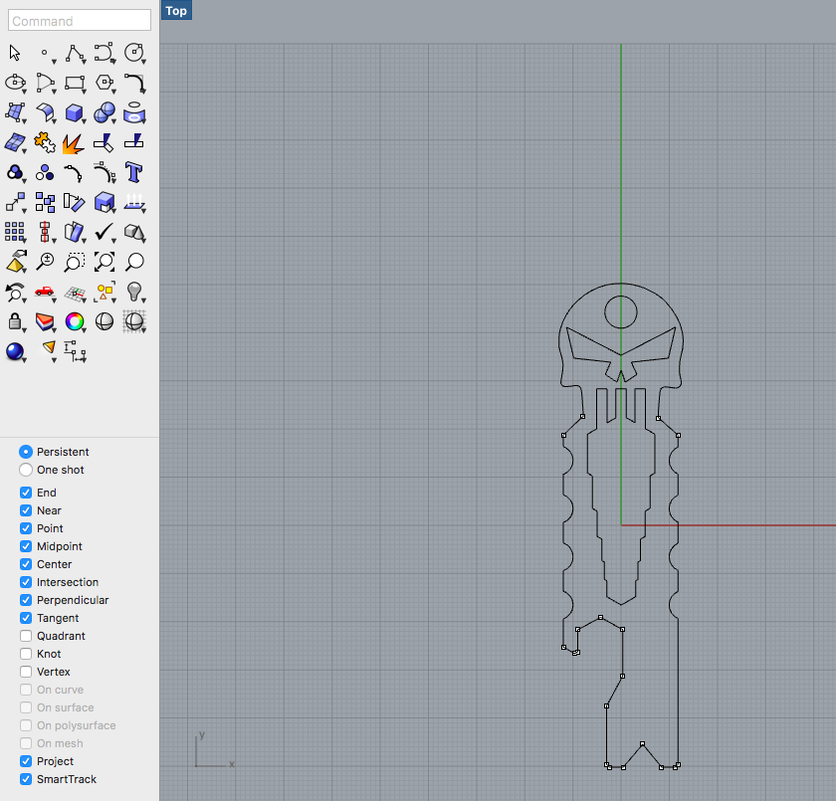This screenshot has width=836, height=801.
Task: Turn off the SmartTrack checkbox
Action: point(26,779)
